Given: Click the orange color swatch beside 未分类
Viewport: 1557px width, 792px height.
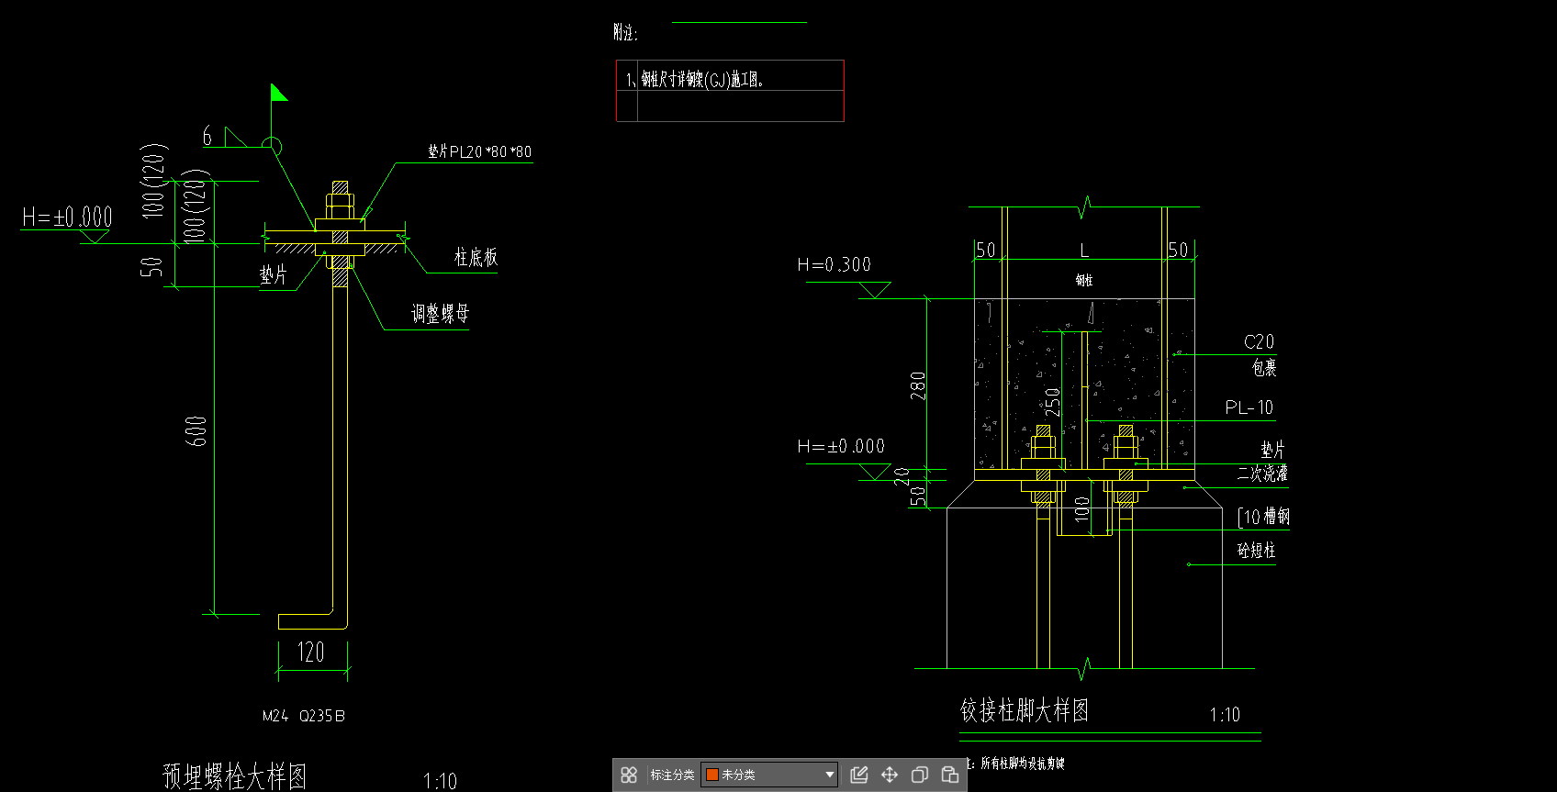Looking at the screenshot, I should coord(711,775).
